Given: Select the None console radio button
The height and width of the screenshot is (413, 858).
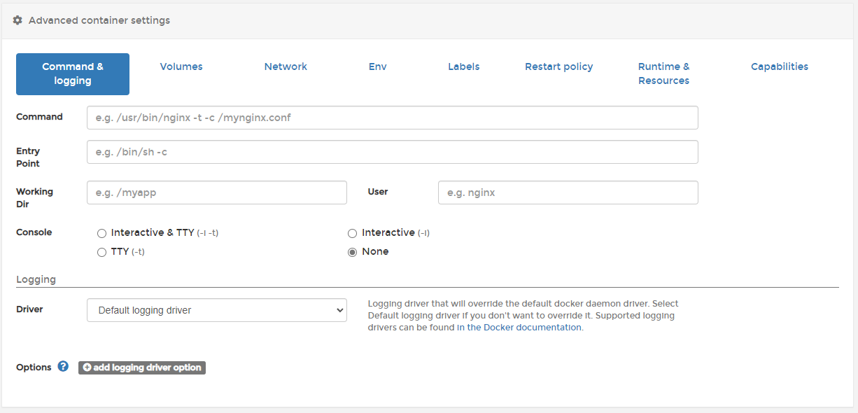Looking at the screenshot, I should [353, 252].
